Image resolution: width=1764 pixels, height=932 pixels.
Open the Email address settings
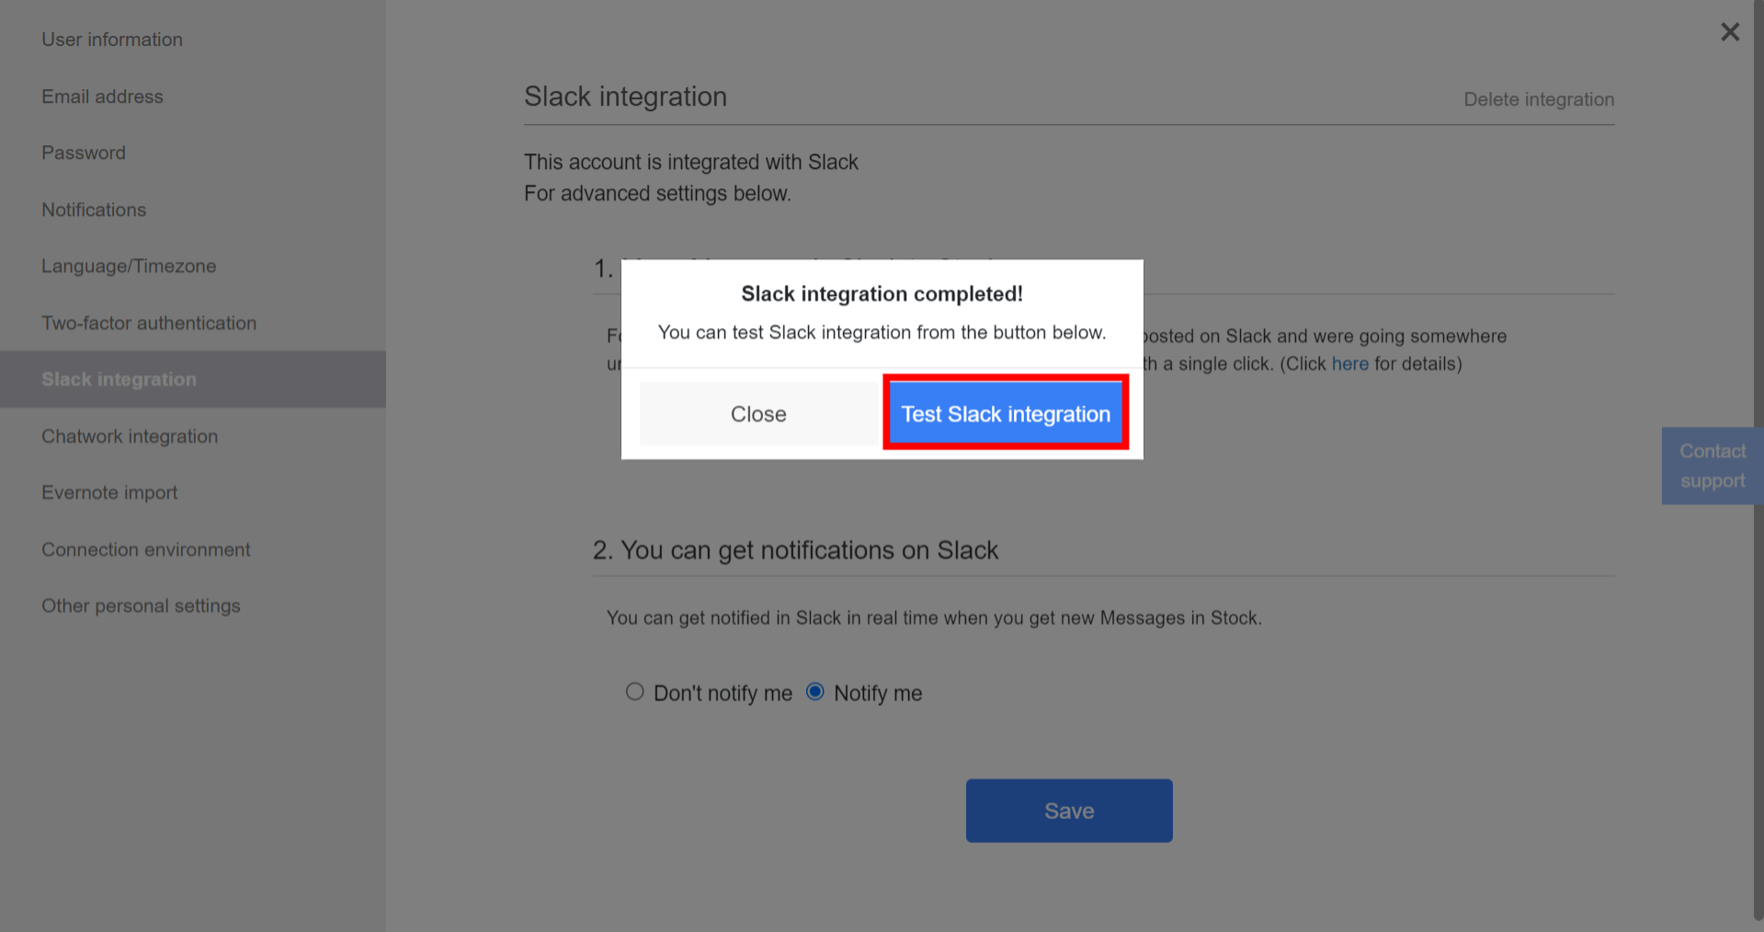coord(102,96)
